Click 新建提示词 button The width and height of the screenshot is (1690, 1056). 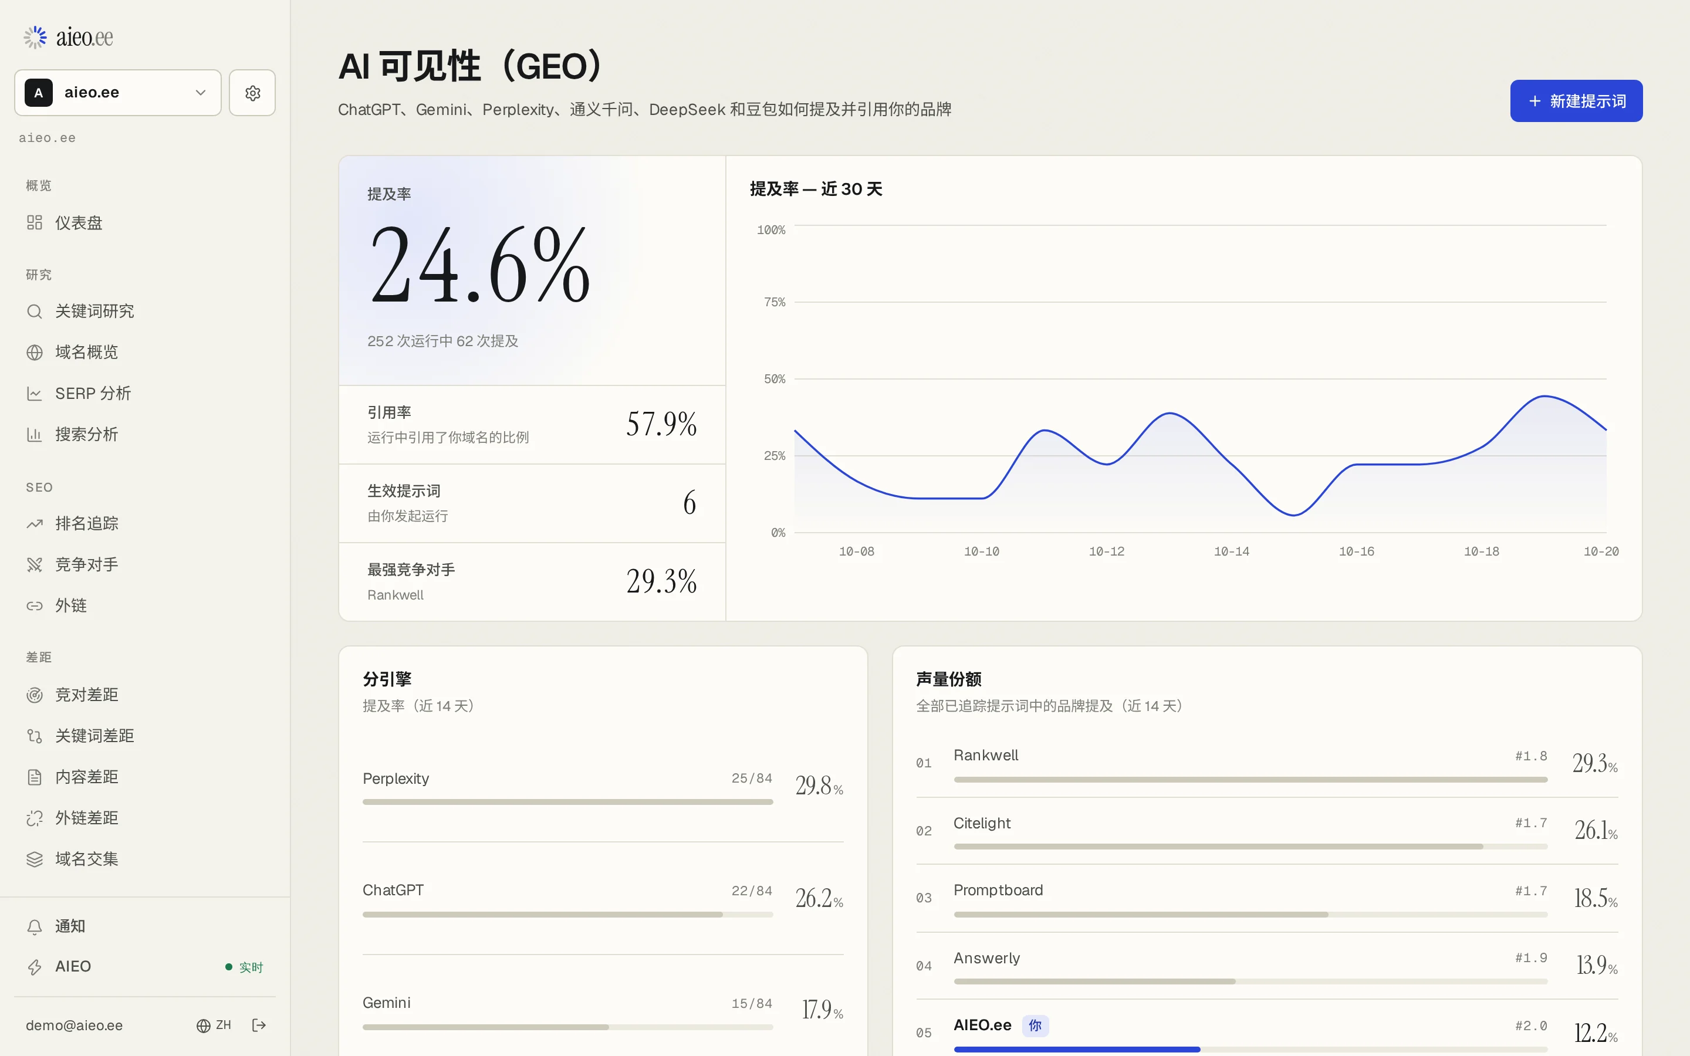point(1576,100)
